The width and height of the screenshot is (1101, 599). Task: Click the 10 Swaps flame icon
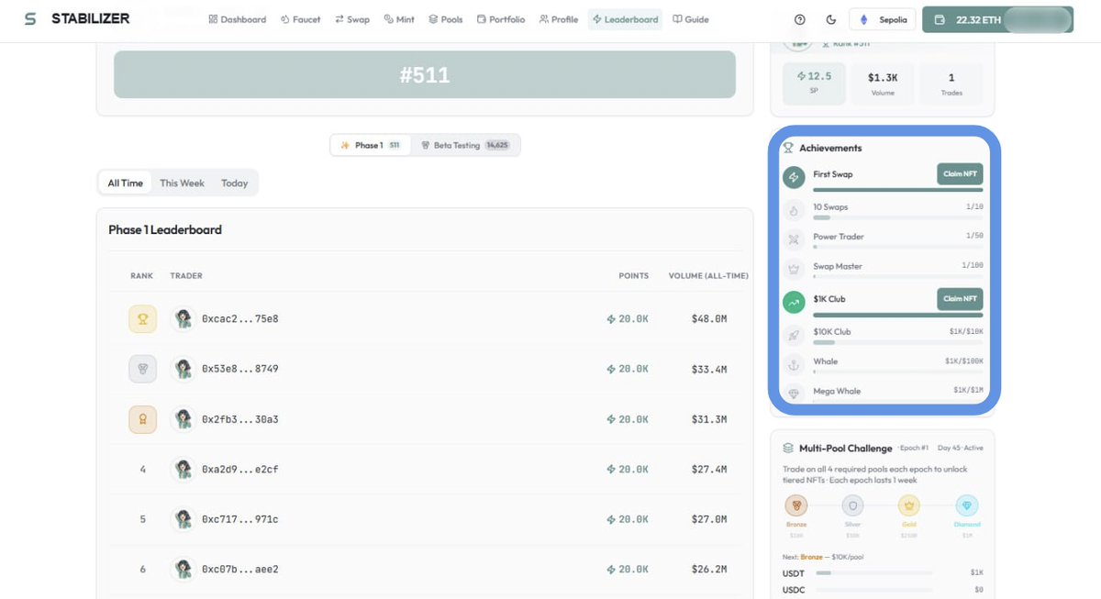tap(794, 210)
